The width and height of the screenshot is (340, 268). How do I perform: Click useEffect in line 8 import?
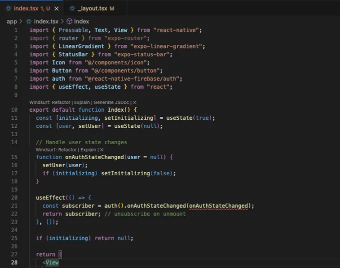[73, 87]
